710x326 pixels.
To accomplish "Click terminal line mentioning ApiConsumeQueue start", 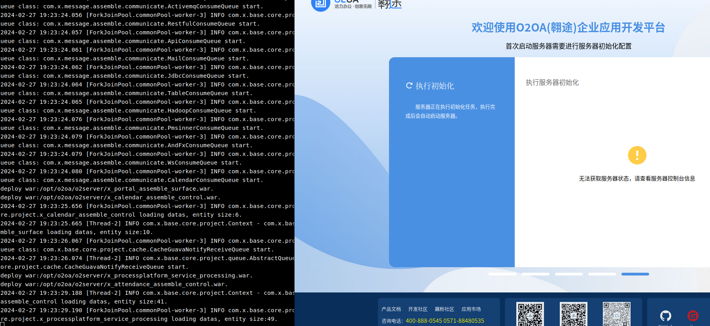I will point(123,41).
